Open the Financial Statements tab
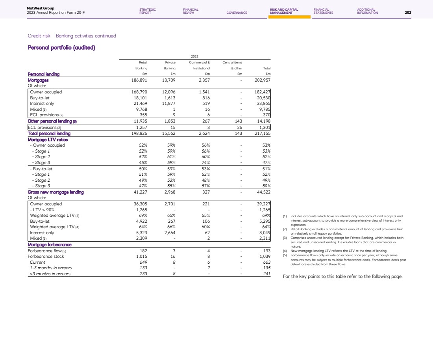Screen dimensions: 433x341 (x=323, y=11)
